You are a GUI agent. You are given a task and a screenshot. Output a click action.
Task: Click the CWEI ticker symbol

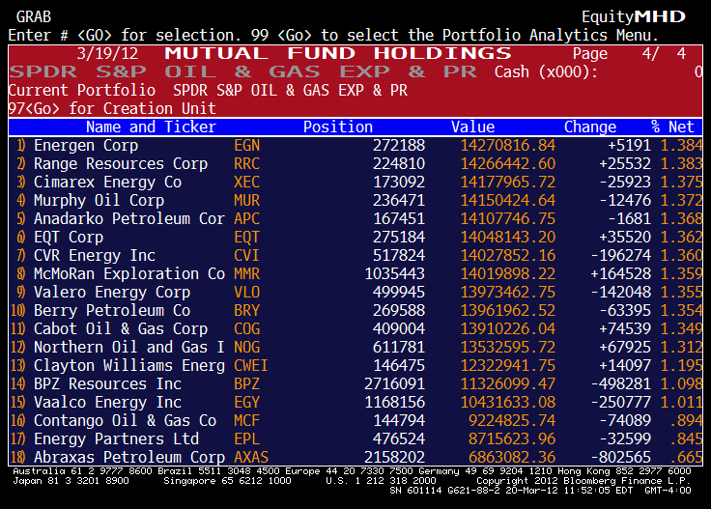pos(251,366)
